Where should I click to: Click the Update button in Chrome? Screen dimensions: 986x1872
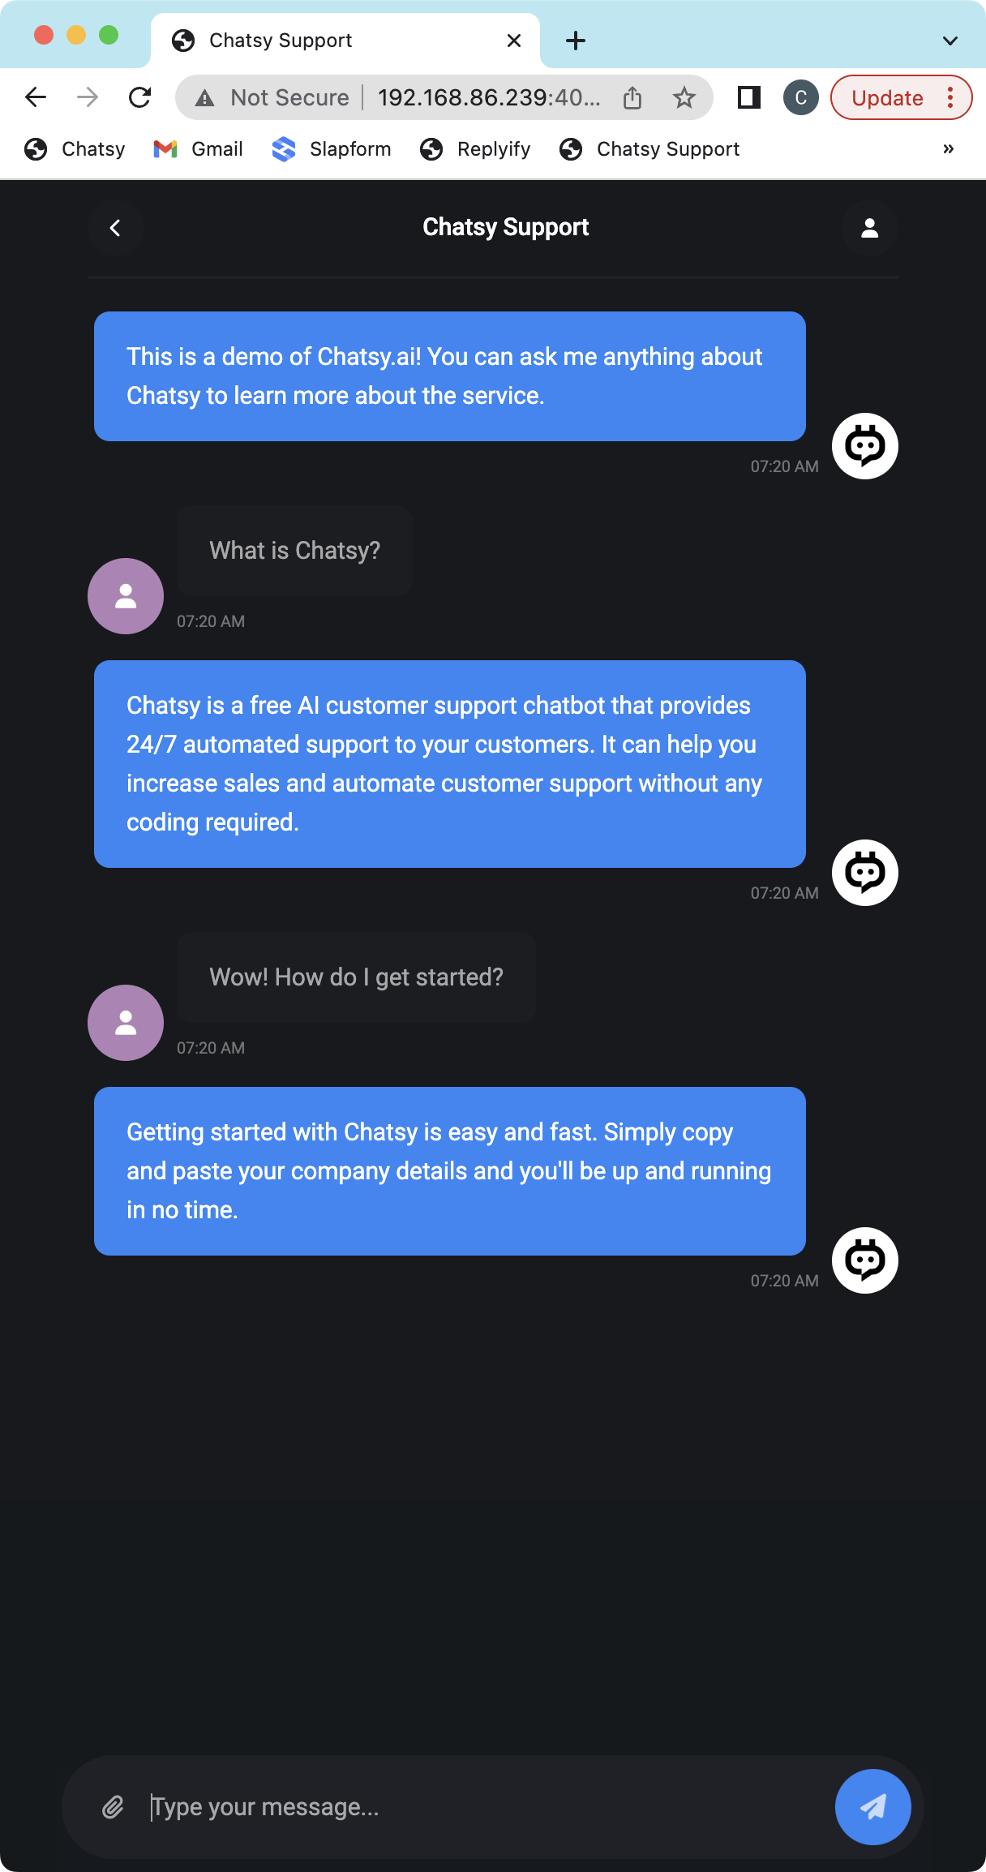[887, 98]
